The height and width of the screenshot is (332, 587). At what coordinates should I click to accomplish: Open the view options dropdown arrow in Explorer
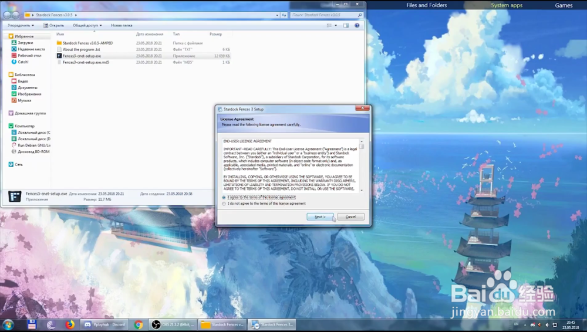click(336, 25)
